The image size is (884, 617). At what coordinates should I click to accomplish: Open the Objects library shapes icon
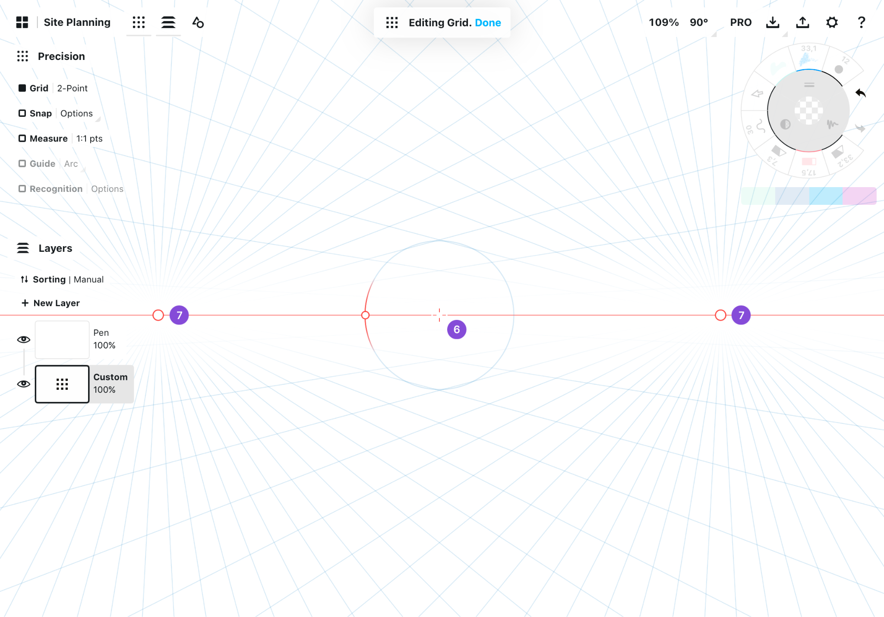point(198,22)
